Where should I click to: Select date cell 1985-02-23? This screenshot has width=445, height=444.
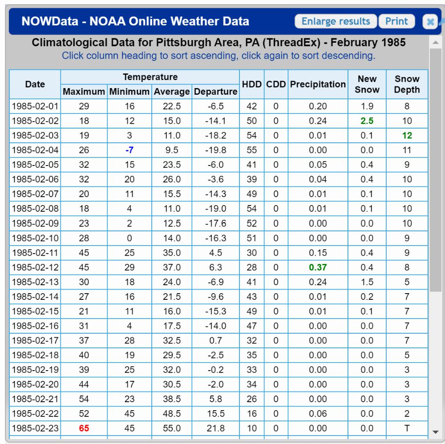(x=35, y=428)
